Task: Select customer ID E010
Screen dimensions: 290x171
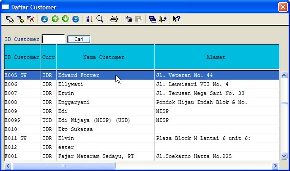Action: point(23,129)
